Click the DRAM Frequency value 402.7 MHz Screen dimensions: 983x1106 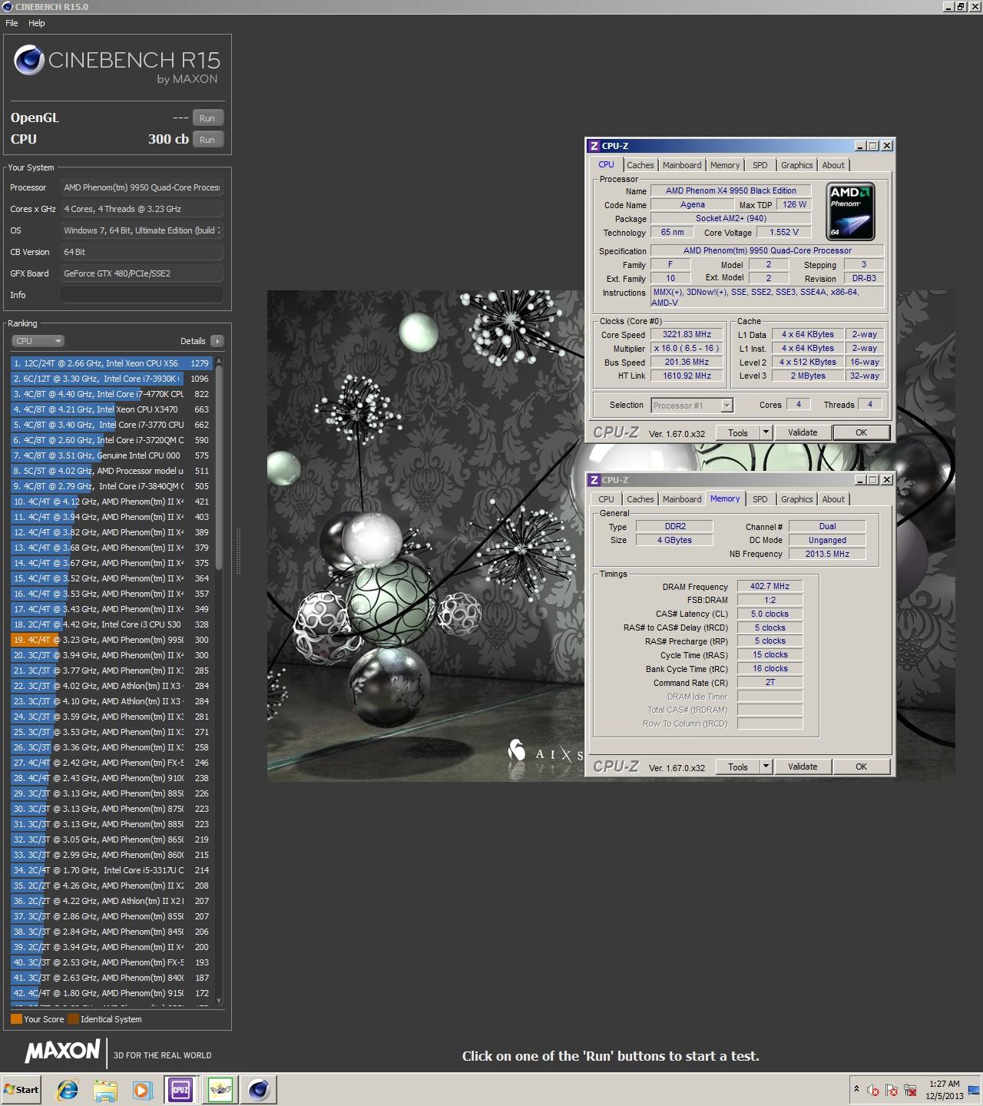[x=770, y=586]
